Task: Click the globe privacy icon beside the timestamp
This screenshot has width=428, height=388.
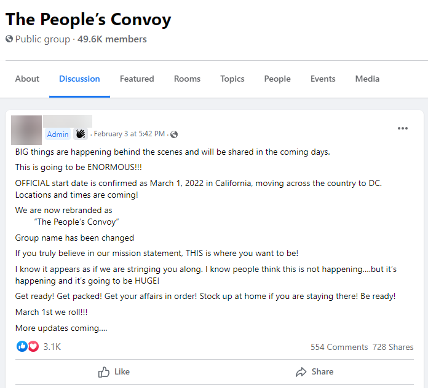Action: point(174,134)
